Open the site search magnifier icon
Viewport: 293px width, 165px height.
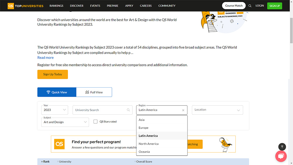click(x=250, y=6)
